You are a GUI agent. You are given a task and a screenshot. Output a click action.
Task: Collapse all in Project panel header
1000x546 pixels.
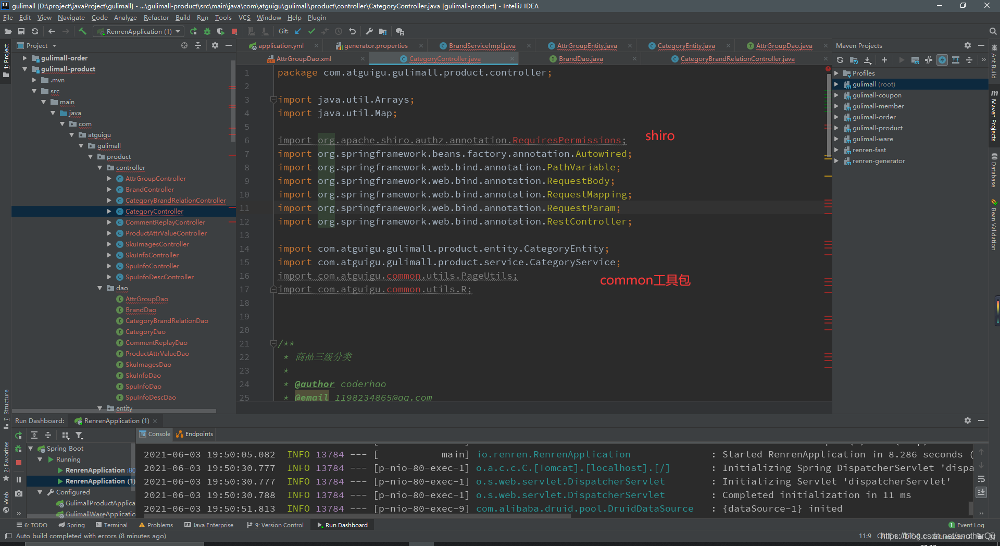198,46
